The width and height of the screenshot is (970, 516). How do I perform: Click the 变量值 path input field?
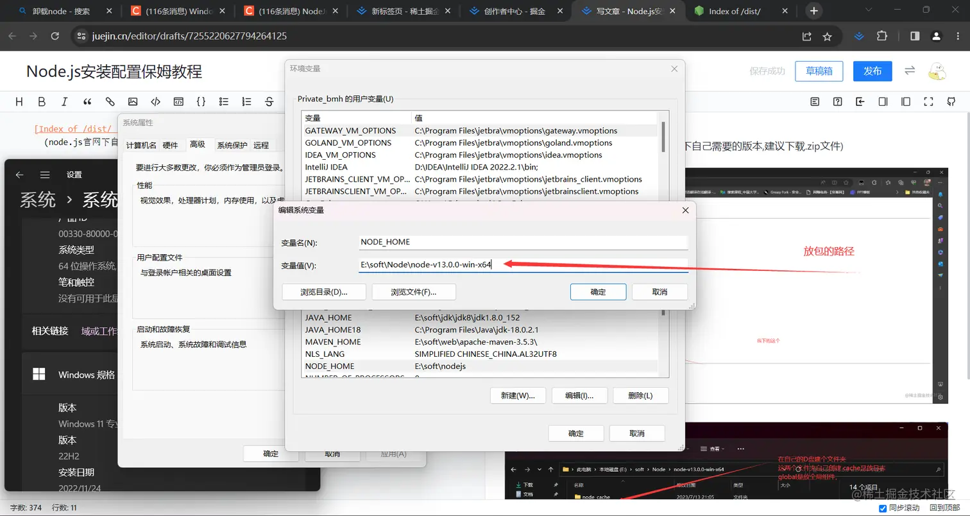523,265
